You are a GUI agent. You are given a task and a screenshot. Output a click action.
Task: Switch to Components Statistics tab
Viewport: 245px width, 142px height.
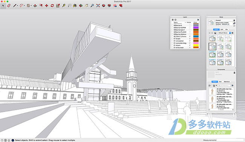[227, 82]
